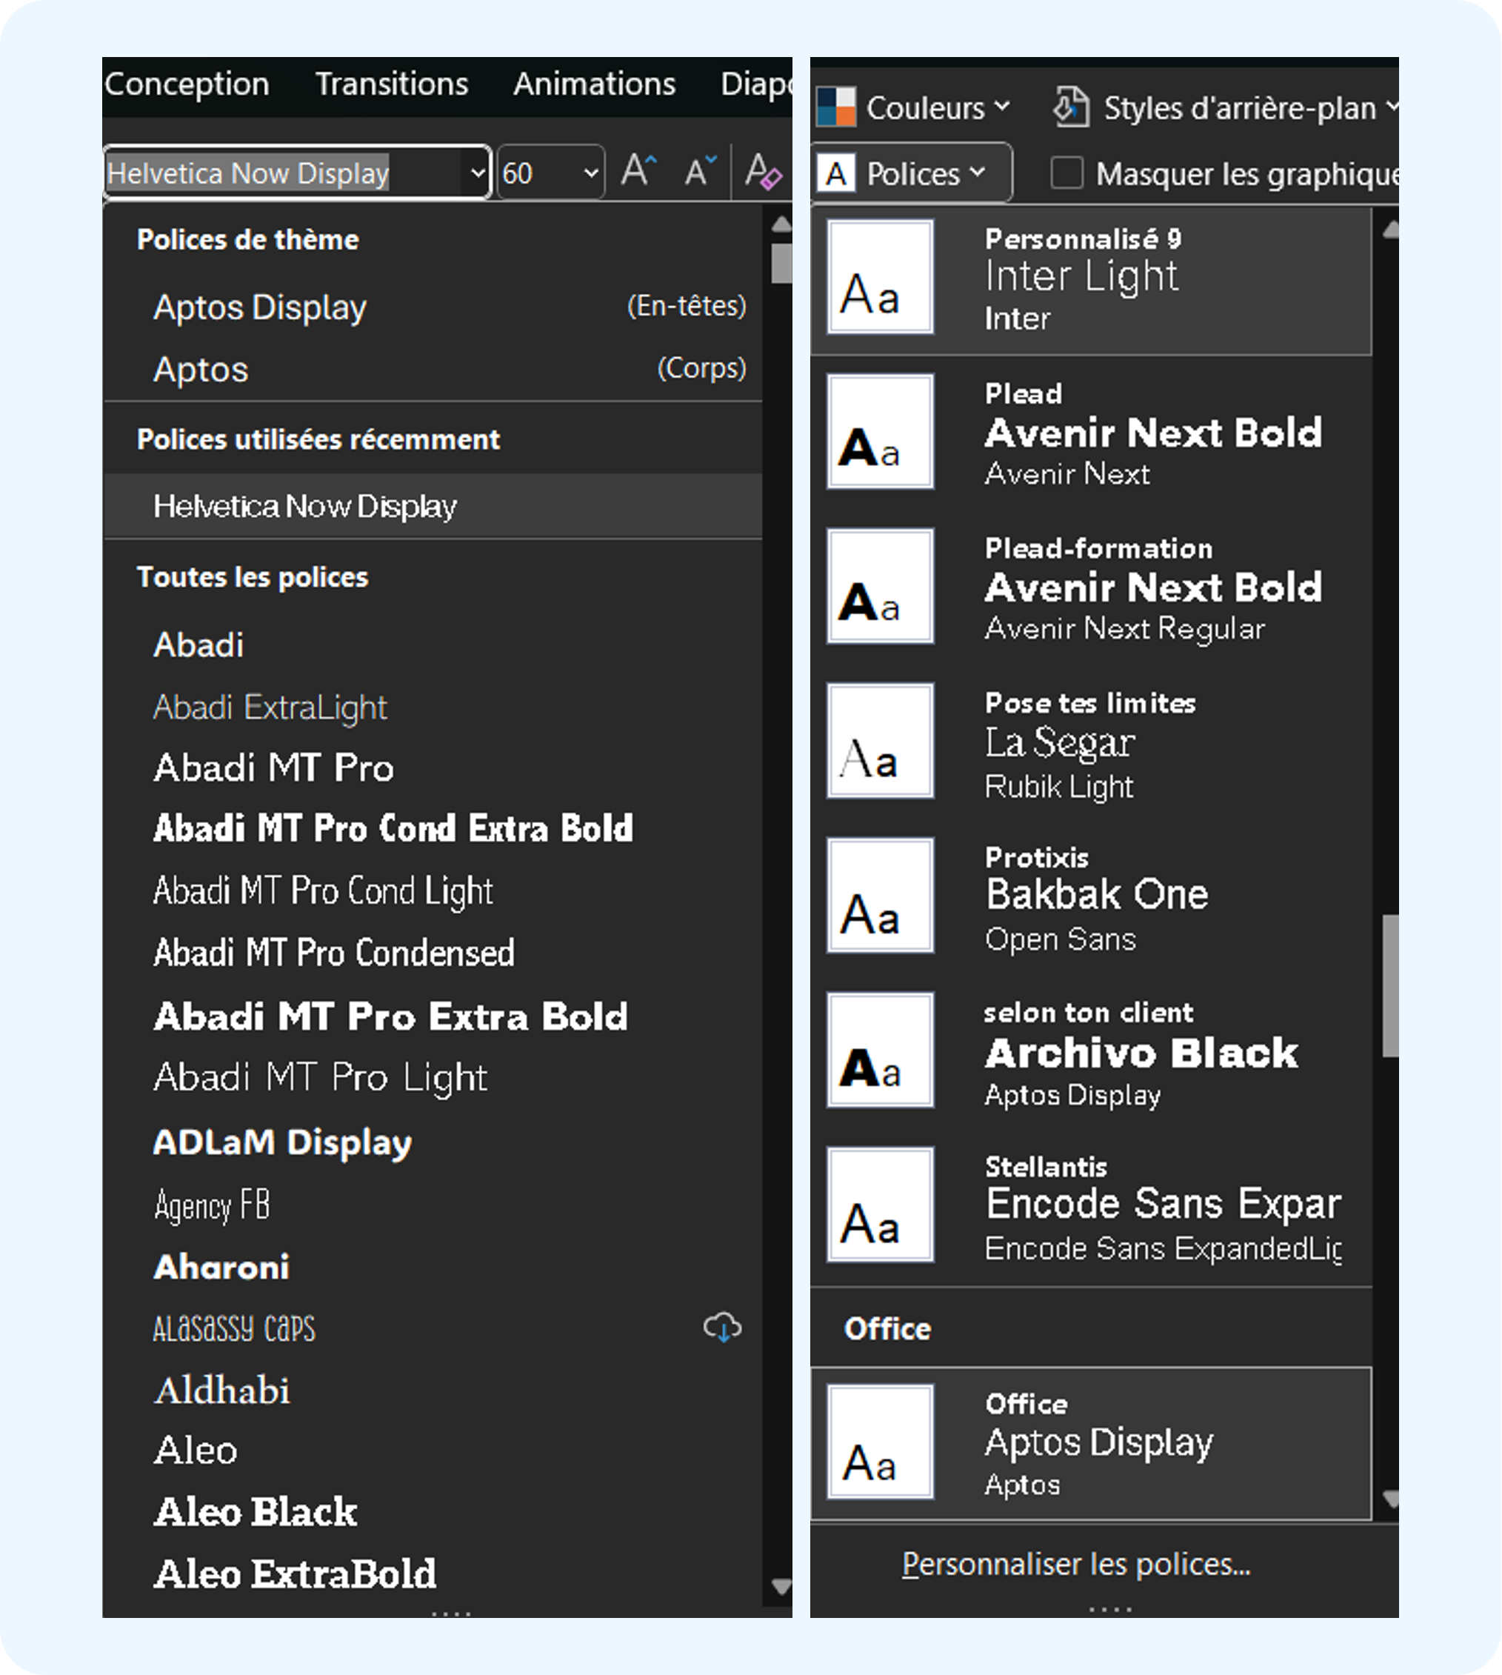Switch to the Transitions ribbon tab
This screenshot has width=1502, height=1675.
391,84
